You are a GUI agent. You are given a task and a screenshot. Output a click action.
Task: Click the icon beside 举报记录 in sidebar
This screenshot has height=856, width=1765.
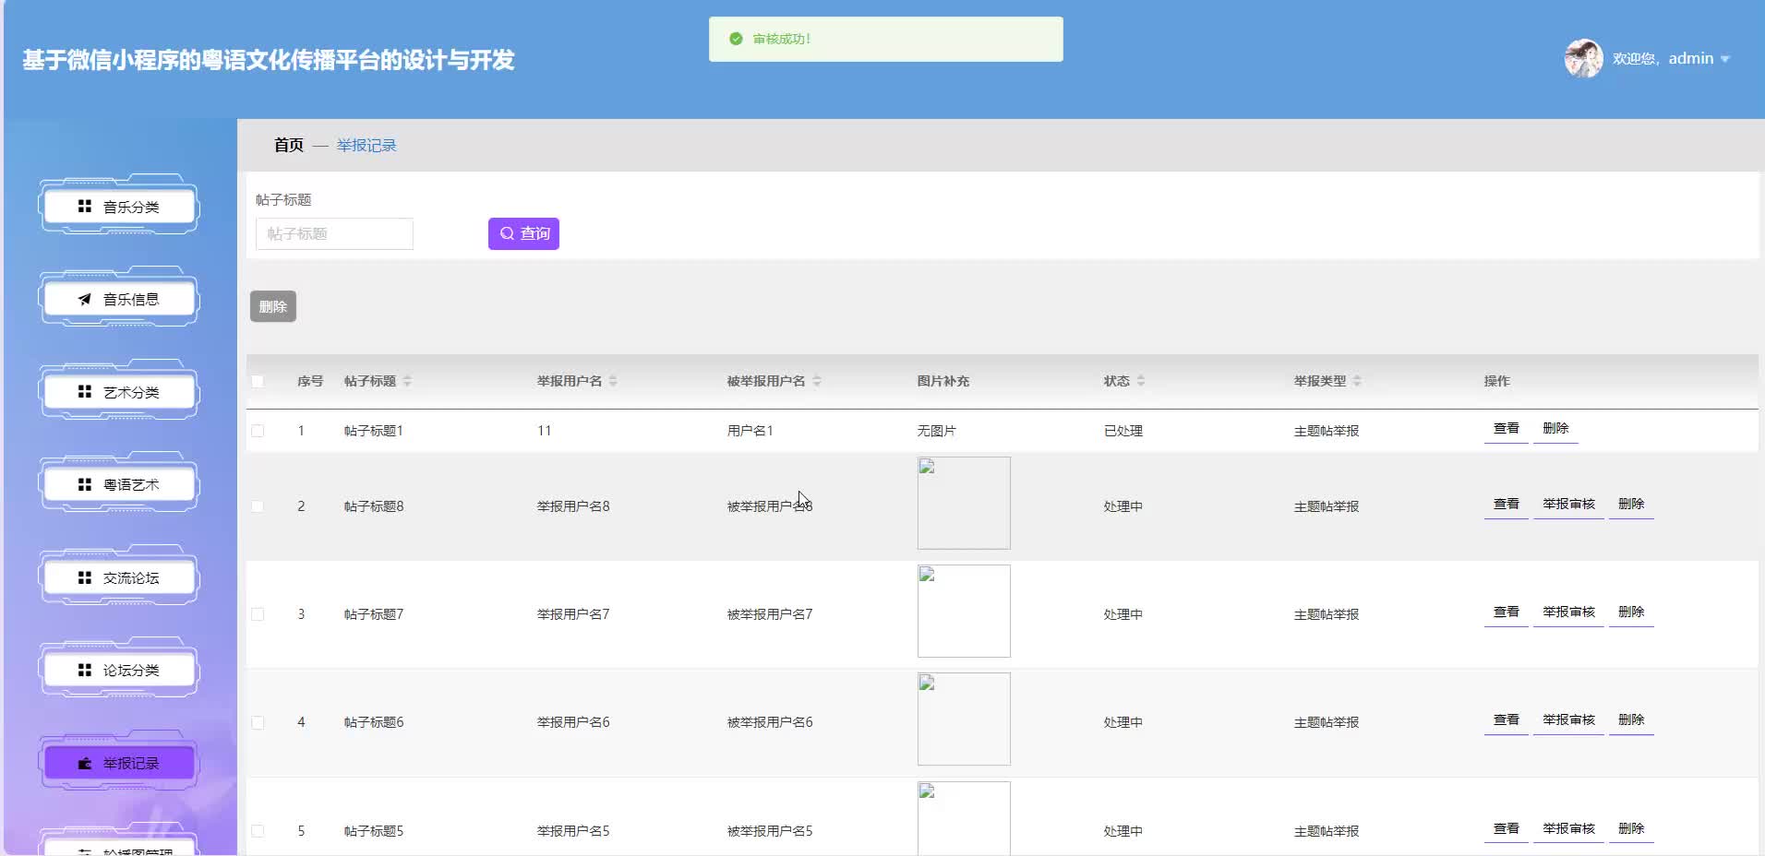[85, 763]
